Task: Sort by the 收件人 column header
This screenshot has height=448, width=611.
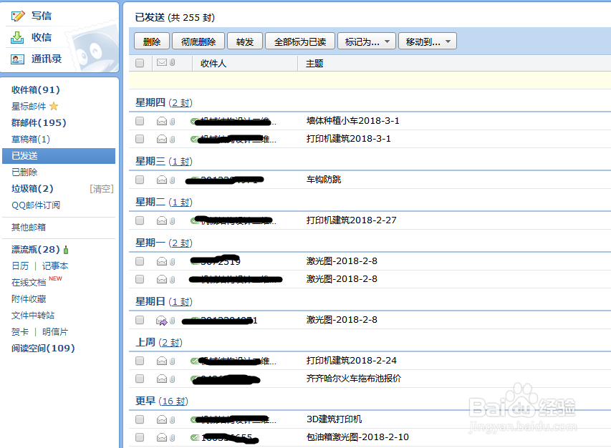Action: tap(213, 64)
